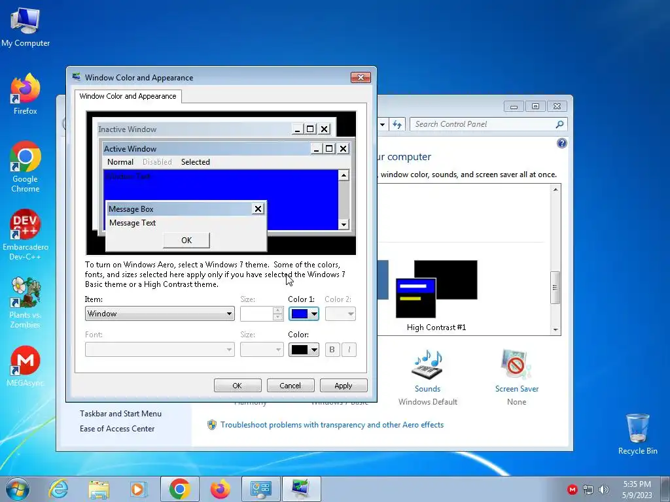Screen dimensions: 670x502
Task: Click the Sounds link label
Action: (427, 389)
